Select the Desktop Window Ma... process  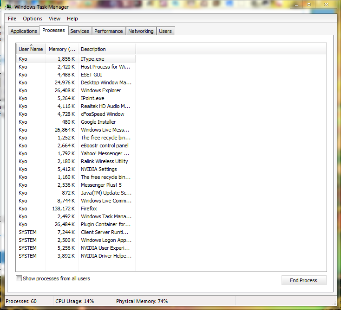coord(76,82)
